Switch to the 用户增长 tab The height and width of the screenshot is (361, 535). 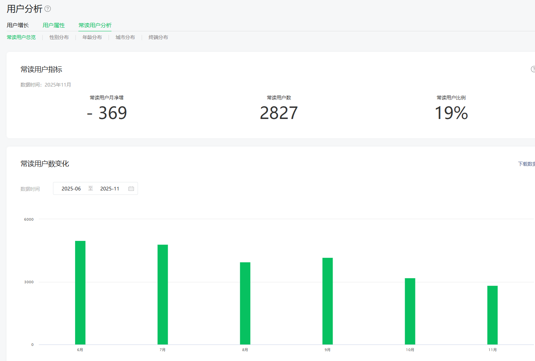18,25
